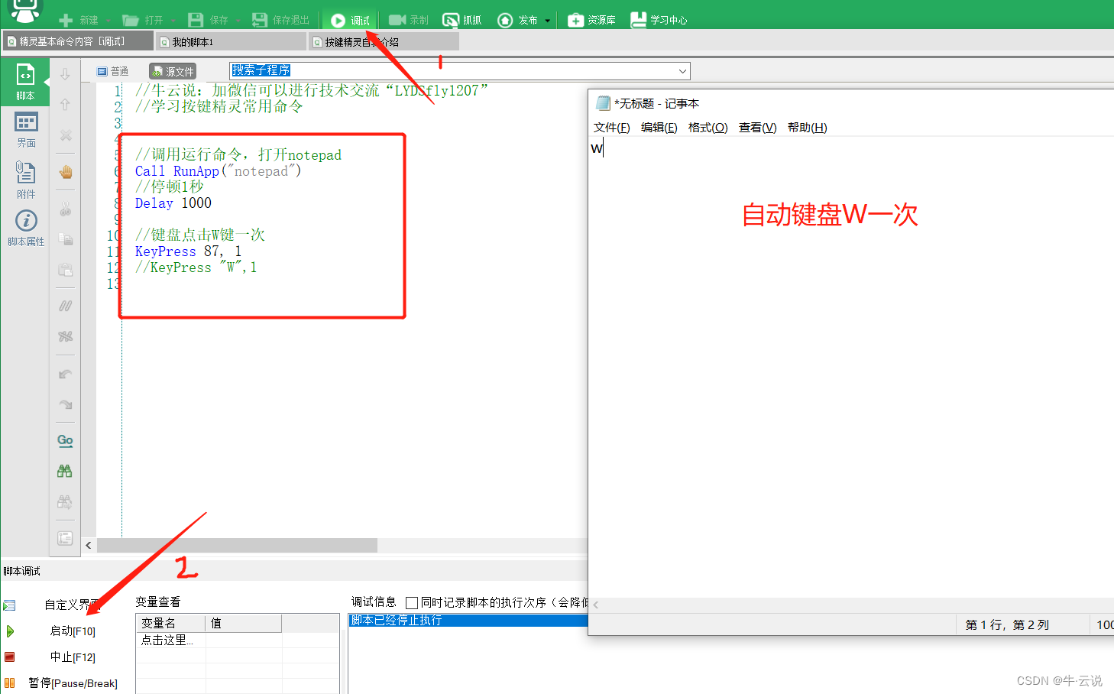Click the code editor horizontal scrollbar thumb
The image size is (1114, 694).
click(x=237, y=545)
